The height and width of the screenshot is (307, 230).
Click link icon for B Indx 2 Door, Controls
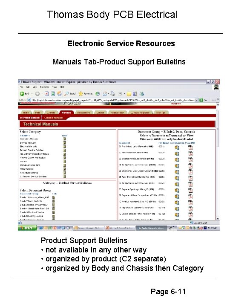pos(53,201)
